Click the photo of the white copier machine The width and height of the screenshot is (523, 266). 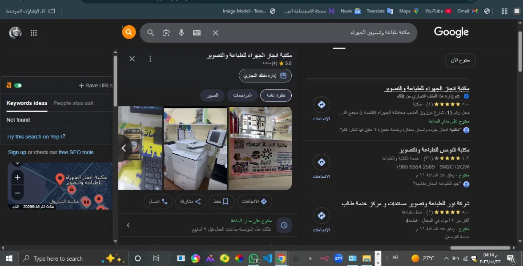196,148
